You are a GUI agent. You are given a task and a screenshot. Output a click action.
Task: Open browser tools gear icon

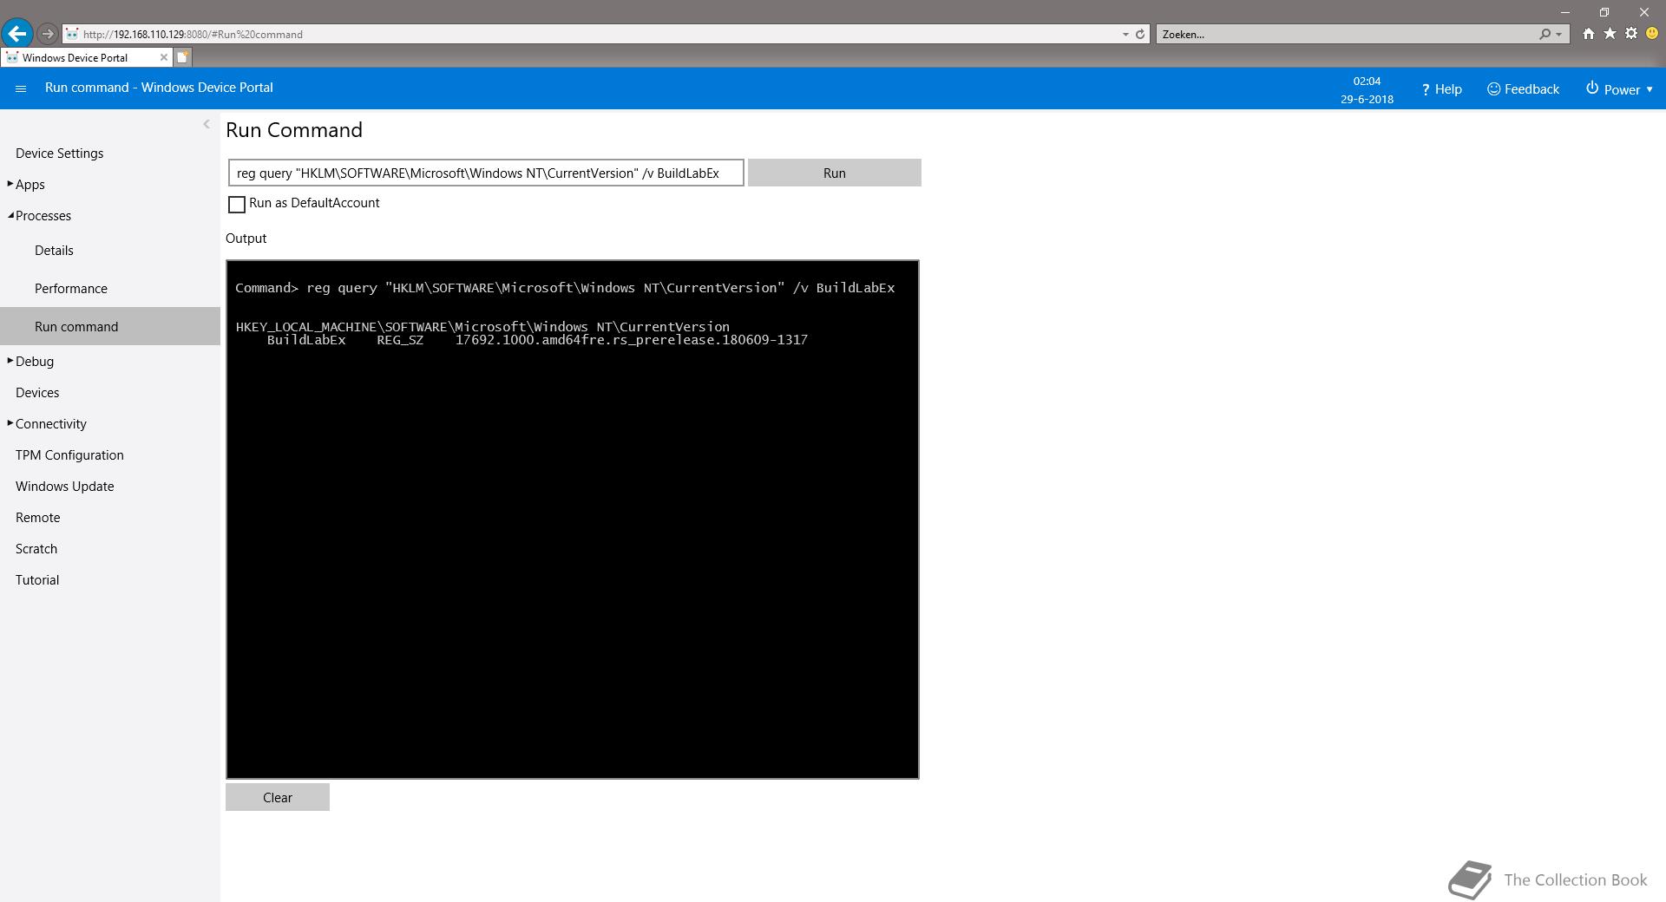point(1631,34)
